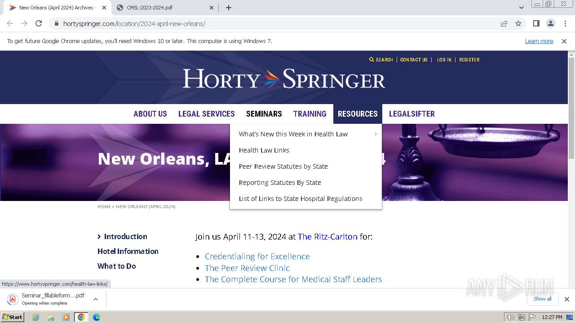Click the Search magnifier link

pos(381,60)
